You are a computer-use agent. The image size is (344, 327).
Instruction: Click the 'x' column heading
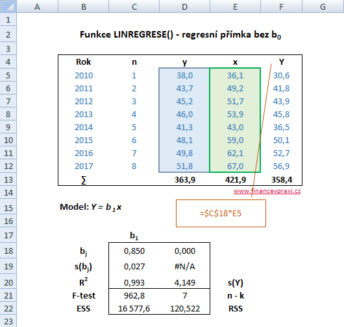point(235,62)
